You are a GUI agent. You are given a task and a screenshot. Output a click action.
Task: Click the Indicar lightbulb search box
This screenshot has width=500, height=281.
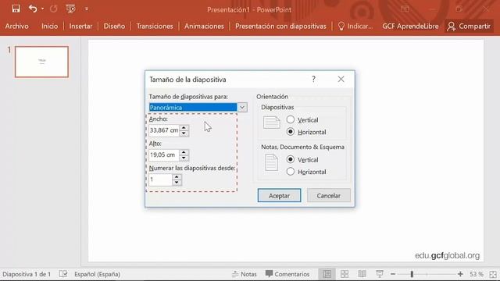click(x=355, y=26)
